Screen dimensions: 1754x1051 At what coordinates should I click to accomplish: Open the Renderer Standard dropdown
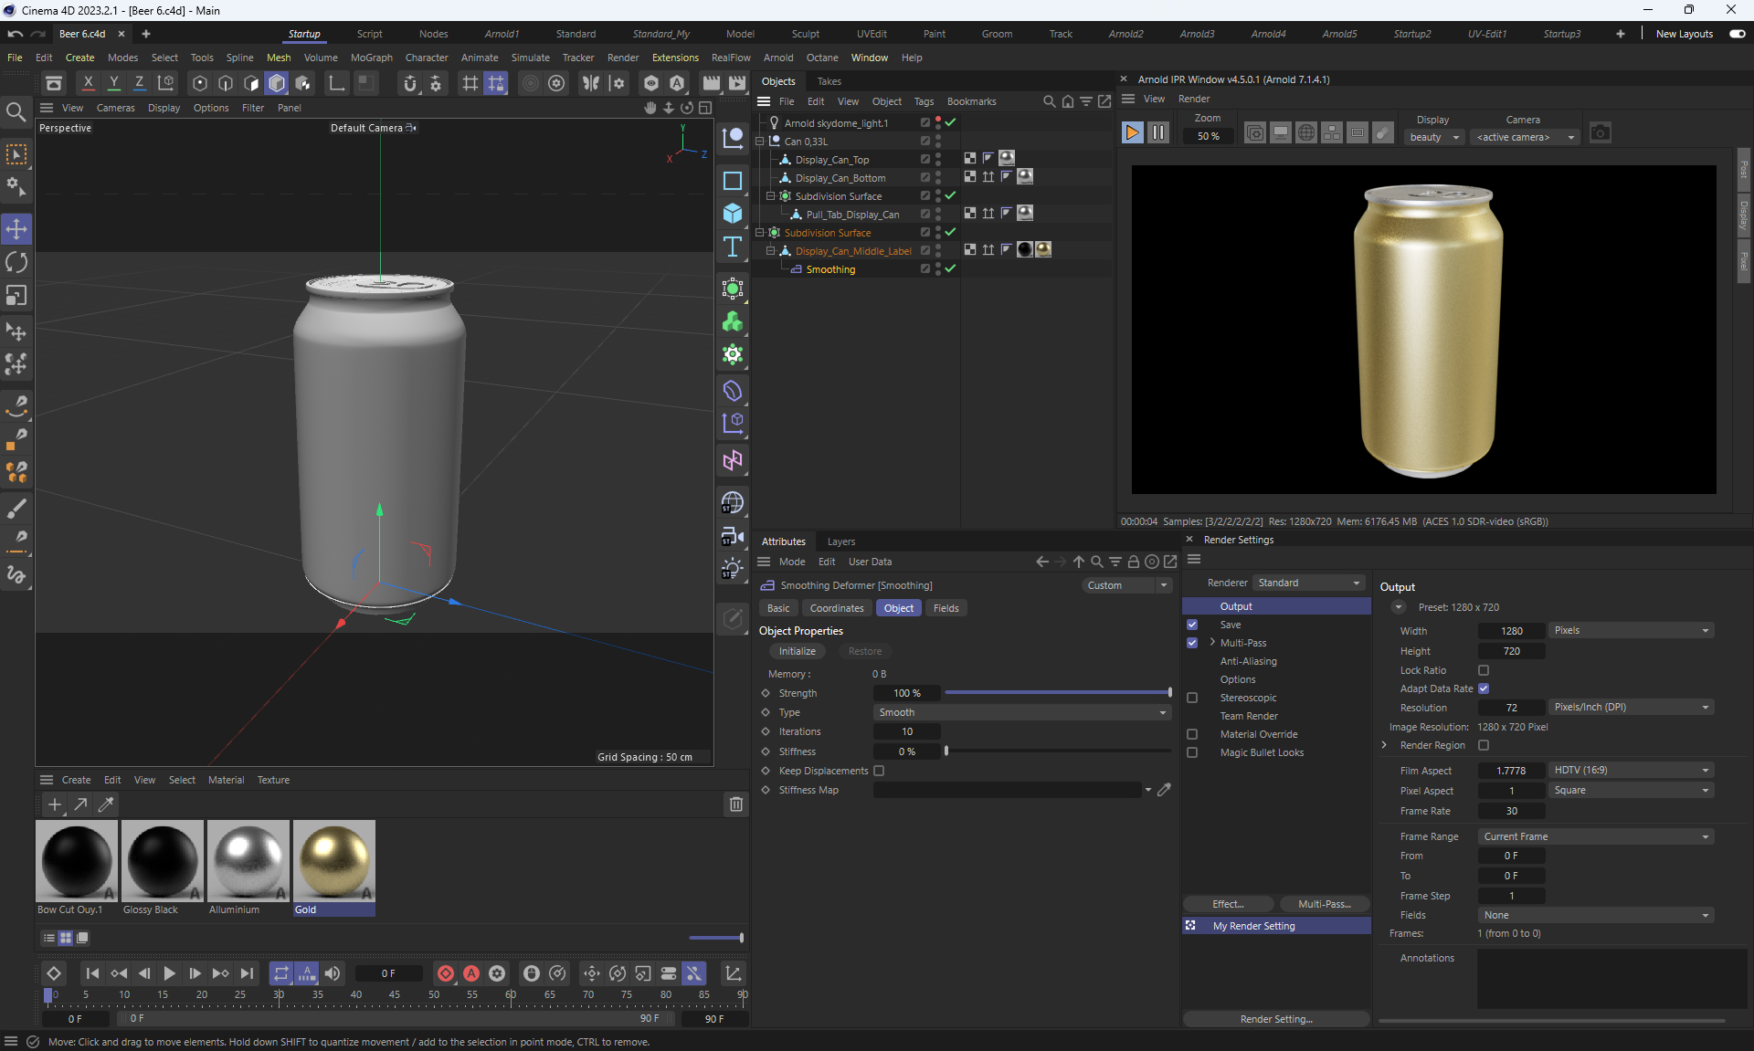coord(1309,583)
